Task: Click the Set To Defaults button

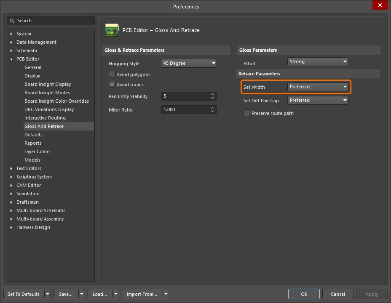Action: 24,294
